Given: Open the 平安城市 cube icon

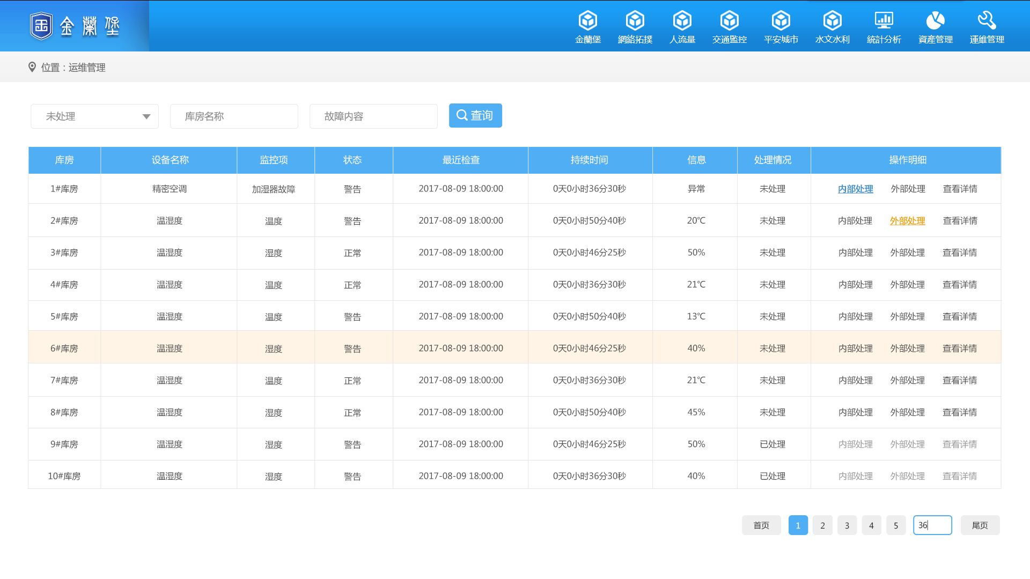Looking at the screenshot, I should point(781,20).
